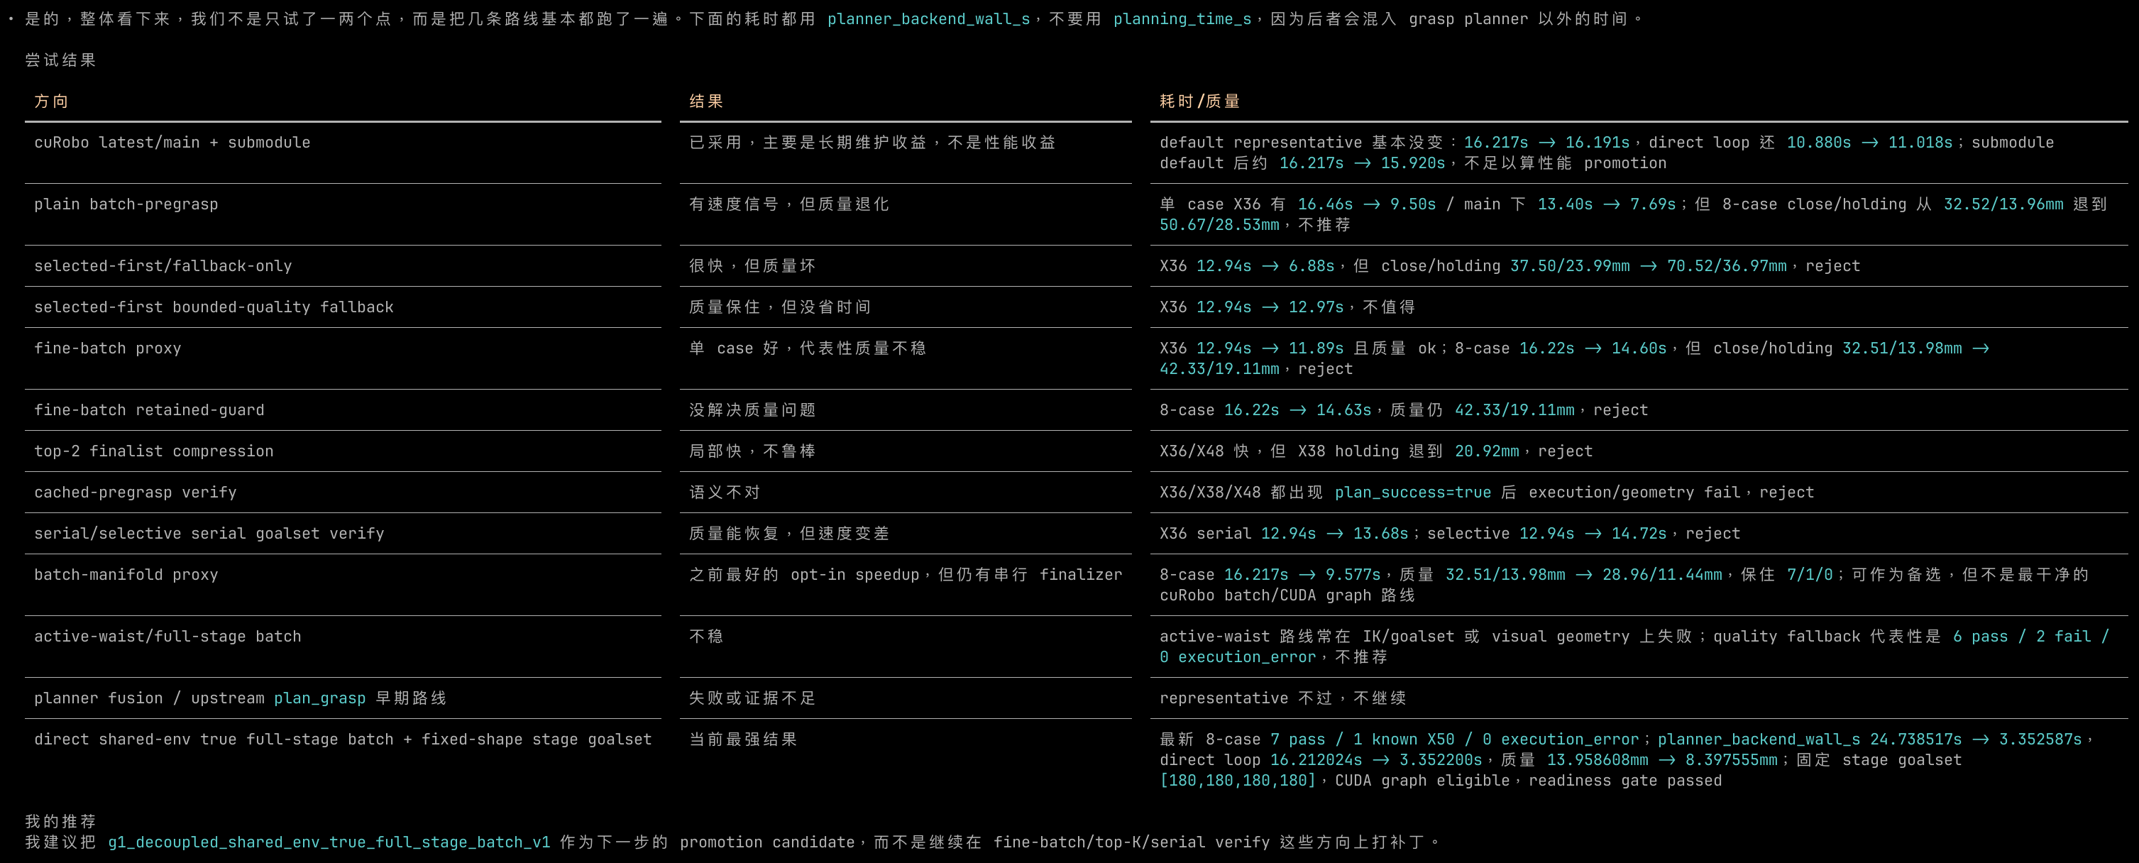2139x863 pixels.
Task: Click the 结果 column header
Action: pos(707,101)
